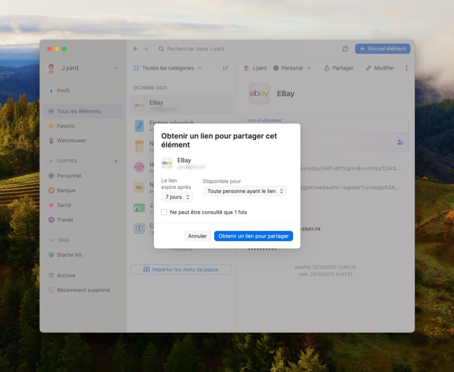
Task: Click the 'Fichier sécurisé' list item icon
Action: click(139, 126)
